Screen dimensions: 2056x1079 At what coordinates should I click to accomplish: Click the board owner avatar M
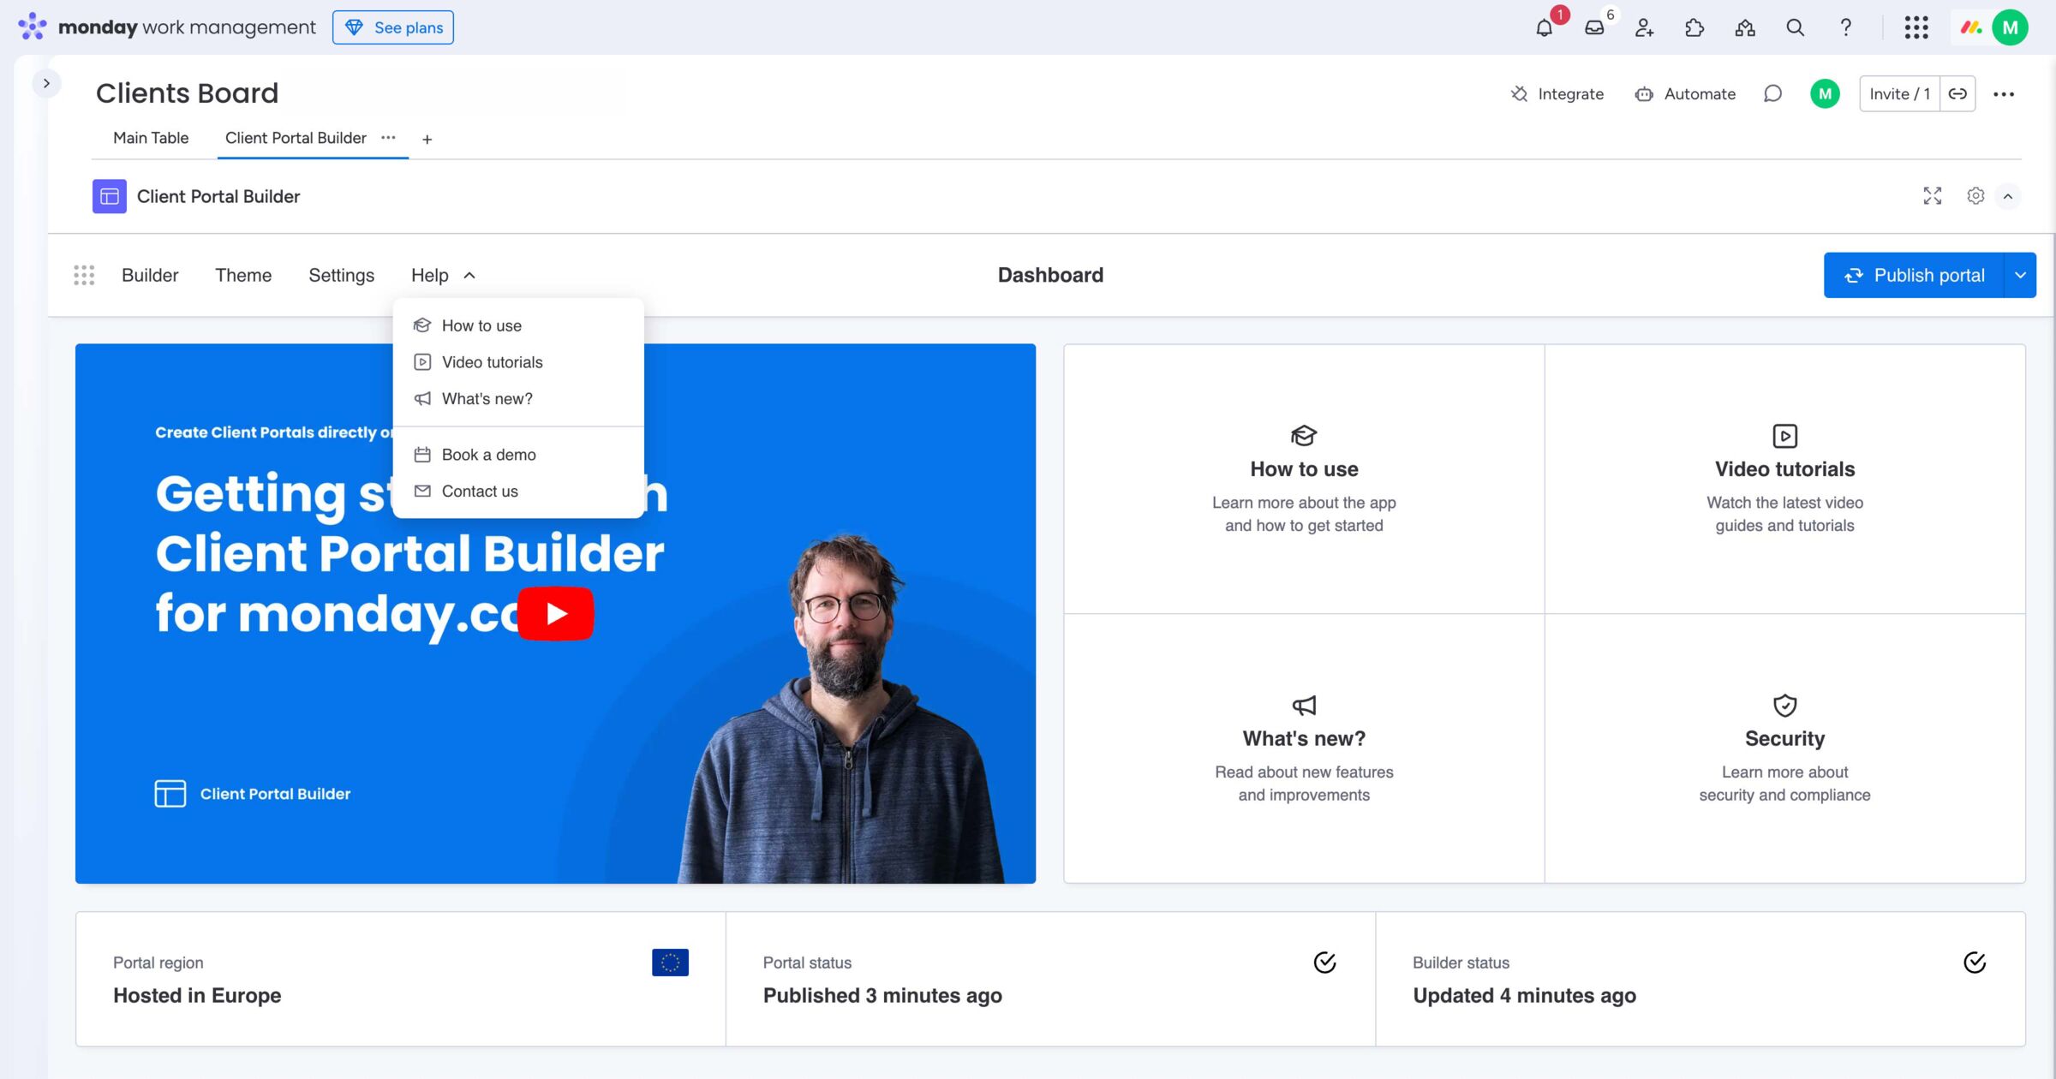(x=1825, y=93)
